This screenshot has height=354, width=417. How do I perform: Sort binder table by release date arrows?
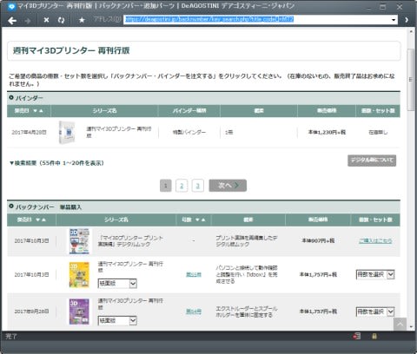(38, 111)
